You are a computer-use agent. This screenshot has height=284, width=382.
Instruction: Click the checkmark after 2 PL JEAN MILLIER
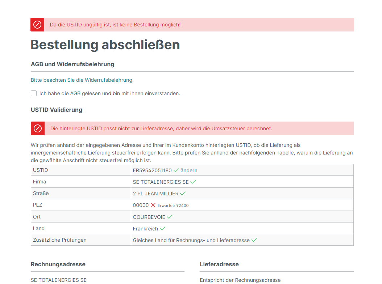click(x=183, y=194)
